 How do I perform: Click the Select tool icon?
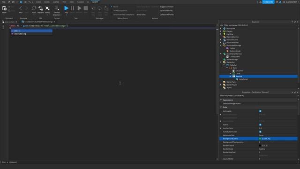(47, 8)
